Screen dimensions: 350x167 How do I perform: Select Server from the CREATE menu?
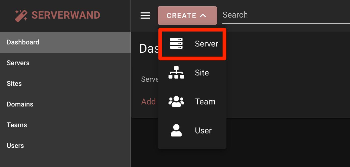[x=206, y=43]
